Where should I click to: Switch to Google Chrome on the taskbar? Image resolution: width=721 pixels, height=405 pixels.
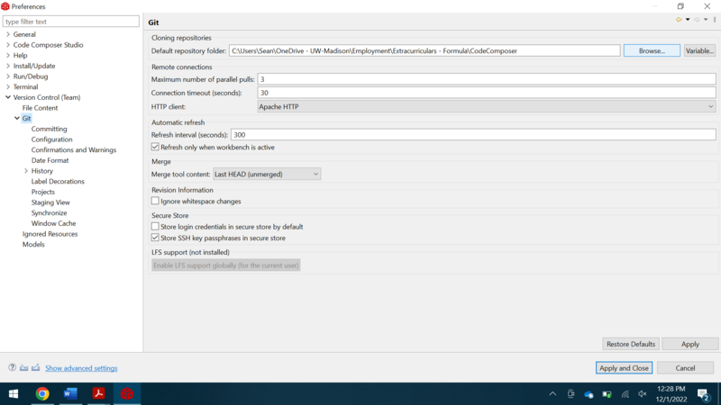pos(42,394)
